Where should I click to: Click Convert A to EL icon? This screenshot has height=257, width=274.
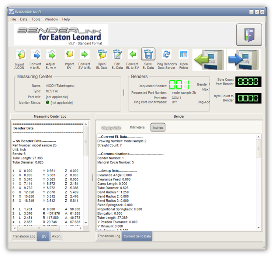(x=35, y=55)
